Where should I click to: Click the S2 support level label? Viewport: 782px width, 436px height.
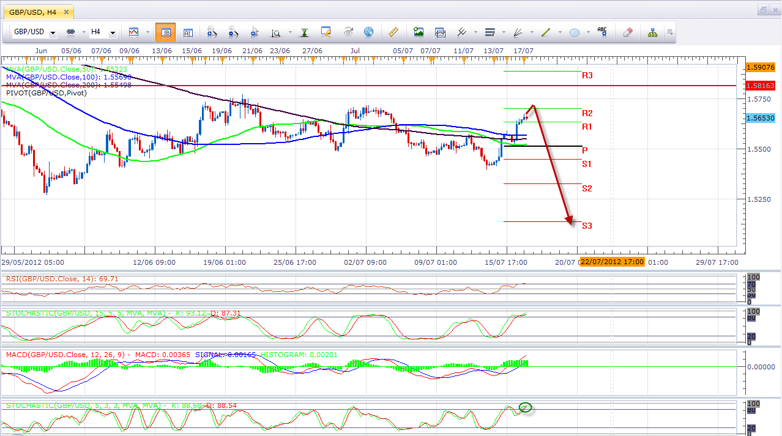pos(587,188)
